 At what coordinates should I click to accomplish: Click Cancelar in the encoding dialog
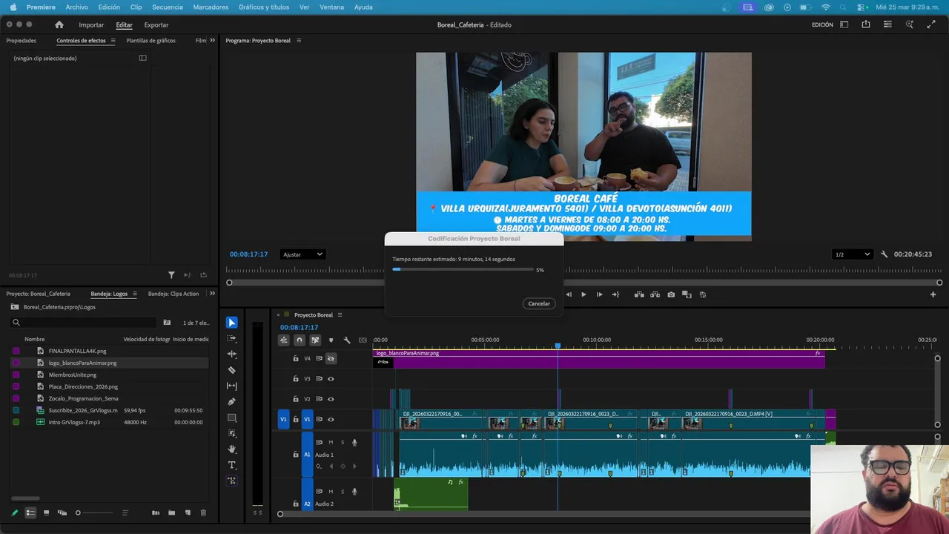pyautogui.click(x=539, y=303)
